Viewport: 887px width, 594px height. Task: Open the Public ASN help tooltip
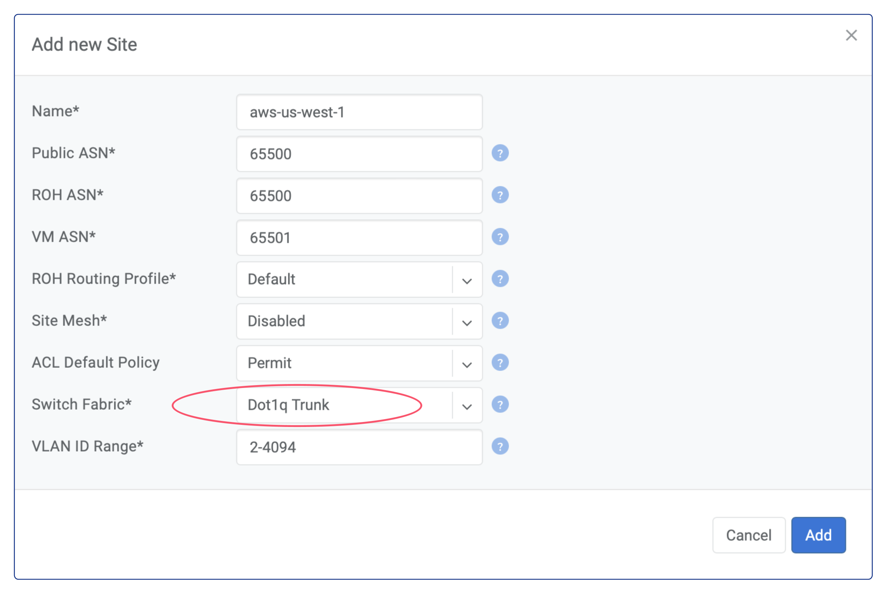[500, 153]
